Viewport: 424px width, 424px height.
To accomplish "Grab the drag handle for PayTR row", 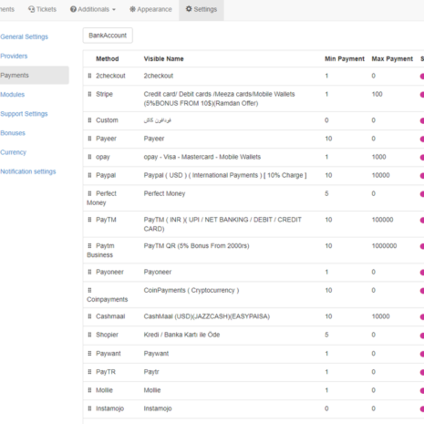I will 89,372.
